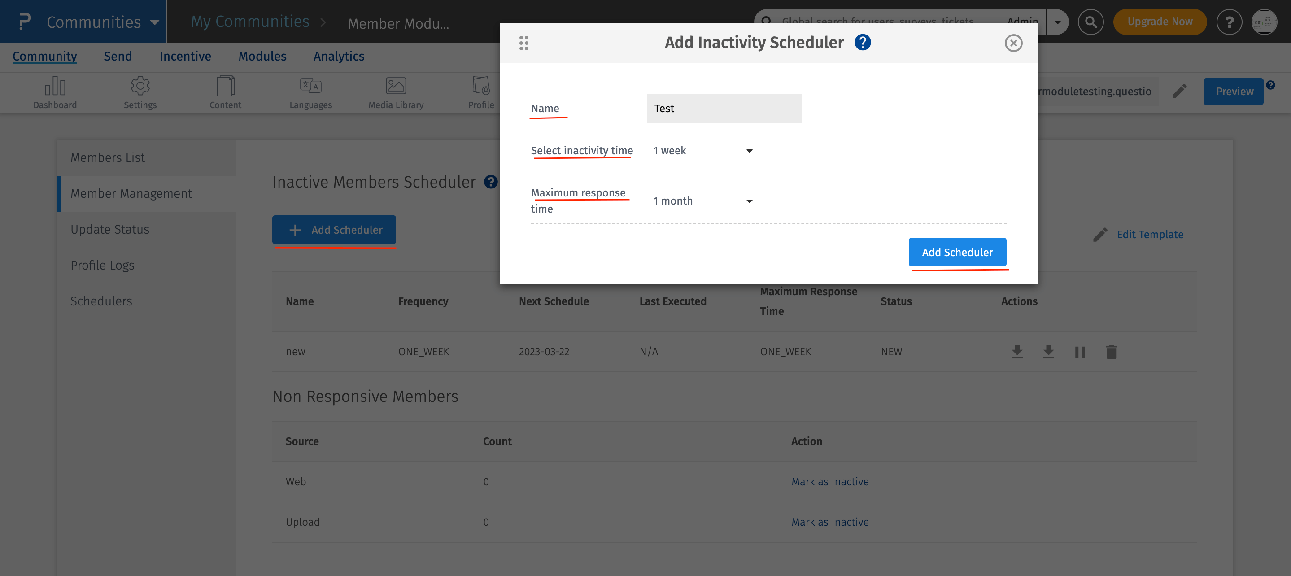This screenshot has height=576, width=1291.
Task: Switch to the Incentive tab
Action: (x=185, y=56)
